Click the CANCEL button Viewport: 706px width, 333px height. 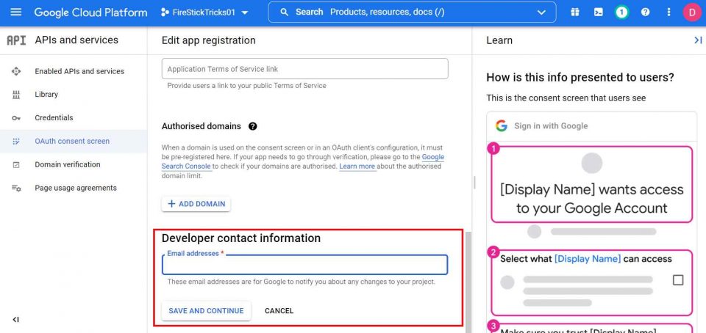pyautogui.click(x=279, y=310)
